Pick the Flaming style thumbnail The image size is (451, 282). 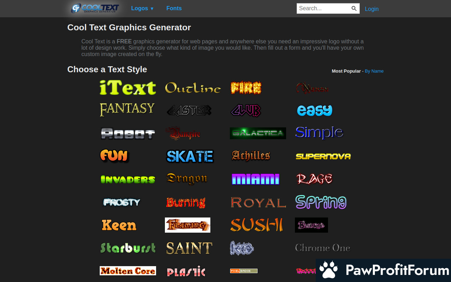tap(187, 225)
